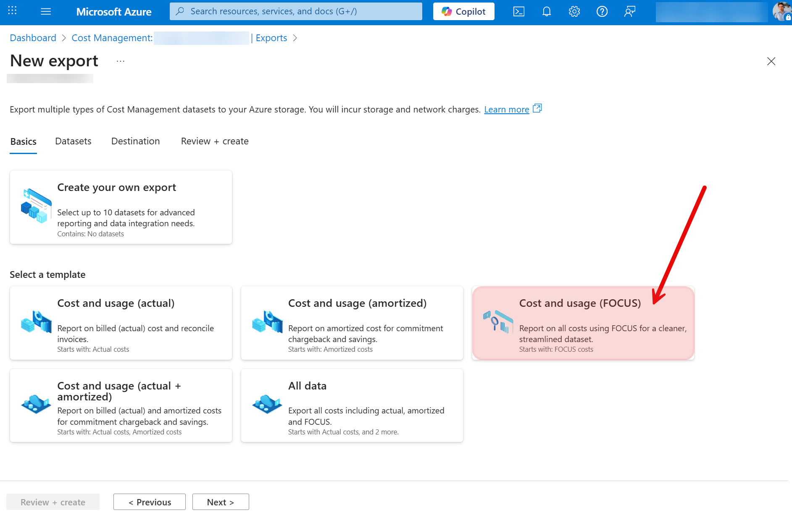
Task: Open the Review + create tab
Action: (x=214, y=141)
